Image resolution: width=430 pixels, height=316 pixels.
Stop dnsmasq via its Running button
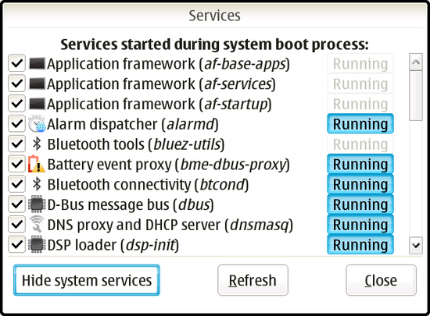coord(360,225)
